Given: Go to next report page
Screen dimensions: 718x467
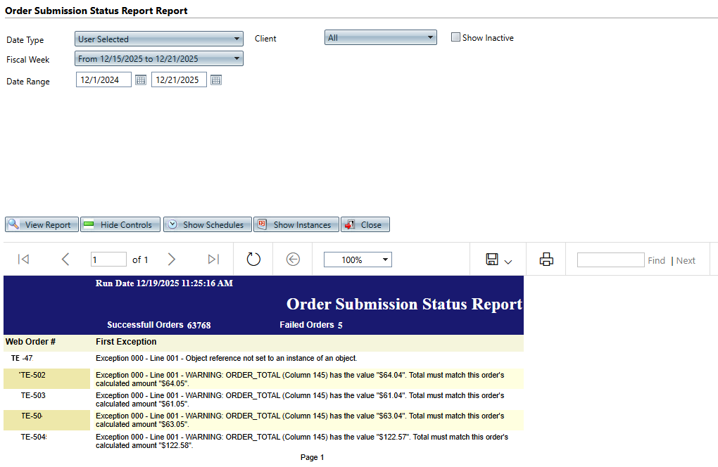Looking at the screenshot, I should point(172,260).
